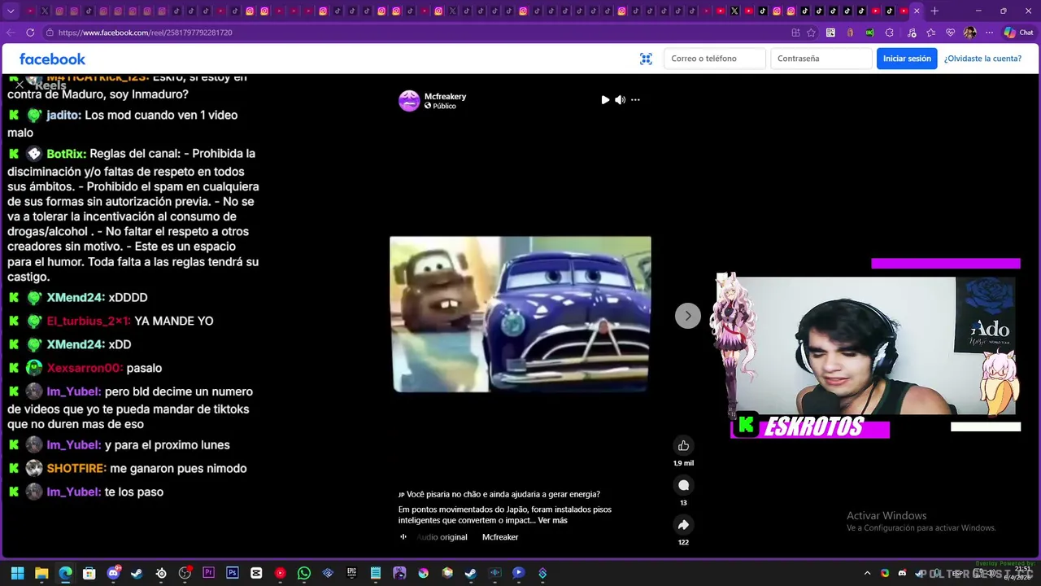
Task: Focus the Contraseña password field
Action: tap(821, 59)
